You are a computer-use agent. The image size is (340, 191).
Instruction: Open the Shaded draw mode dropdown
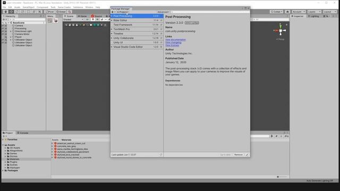click(73, 20)
